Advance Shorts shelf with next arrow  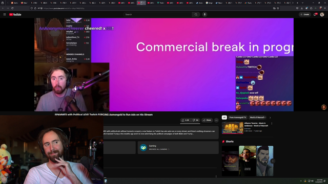click(273, 161)
